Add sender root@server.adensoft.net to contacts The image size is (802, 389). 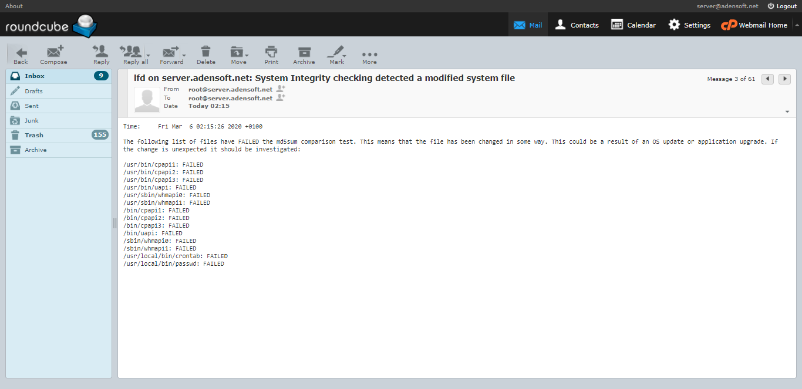tap(281, 89)
